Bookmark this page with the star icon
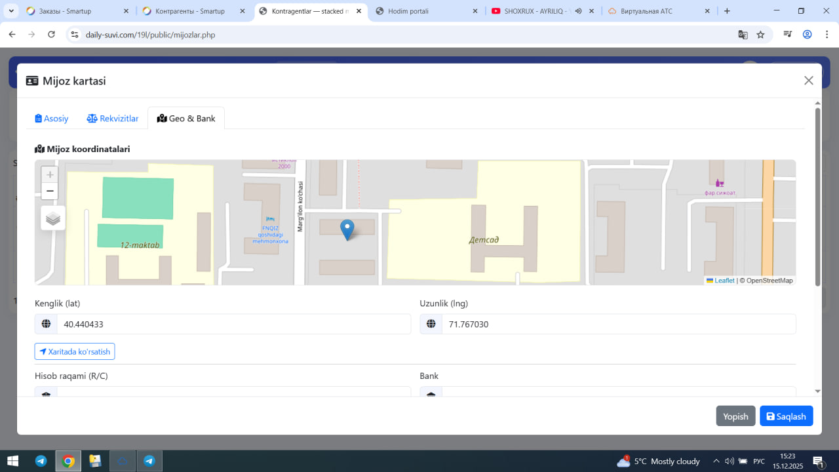839x472 pixels. [x=760, y=35]
